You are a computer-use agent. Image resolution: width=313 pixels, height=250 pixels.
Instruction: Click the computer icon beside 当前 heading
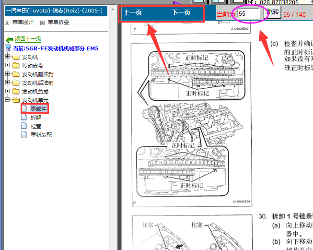(x=8, y=48)
